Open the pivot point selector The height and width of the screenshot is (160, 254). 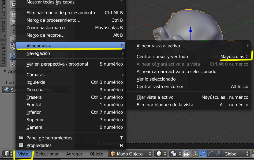click(x=175, y=154)
